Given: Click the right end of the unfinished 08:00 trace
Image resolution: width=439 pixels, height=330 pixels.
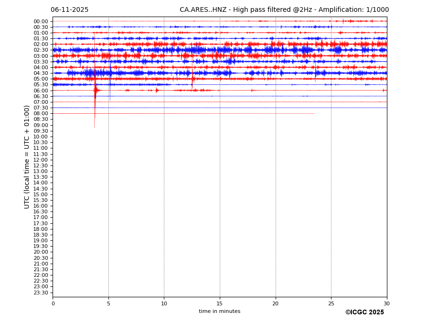Looking at the screenshot, I should coord(314,113).
